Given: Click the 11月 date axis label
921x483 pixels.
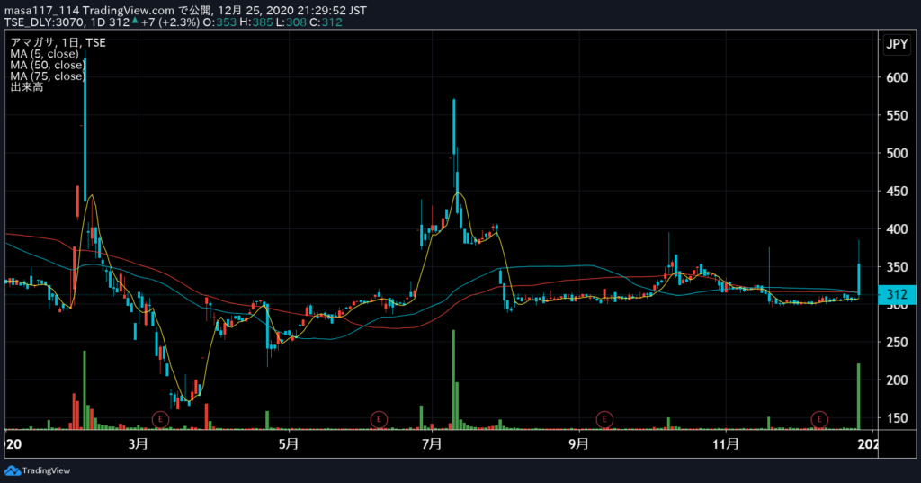Looking at the screenshot, I should point(726,443).
